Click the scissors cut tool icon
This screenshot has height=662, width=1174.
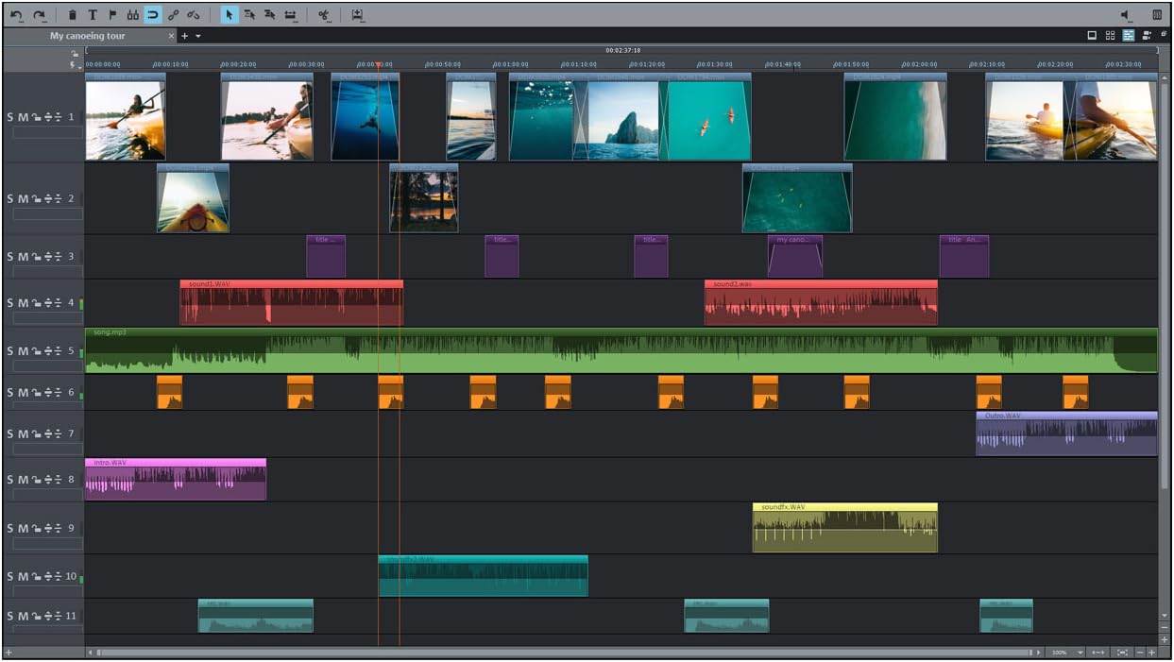coord(323,15)
